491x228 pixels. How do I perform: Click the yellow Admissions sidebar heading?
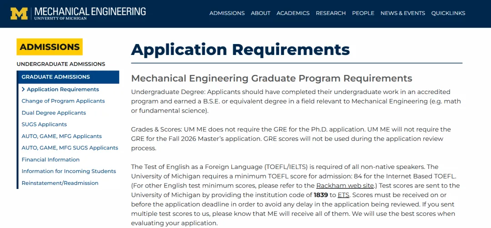pyautogui.click(x=50, y=47)
